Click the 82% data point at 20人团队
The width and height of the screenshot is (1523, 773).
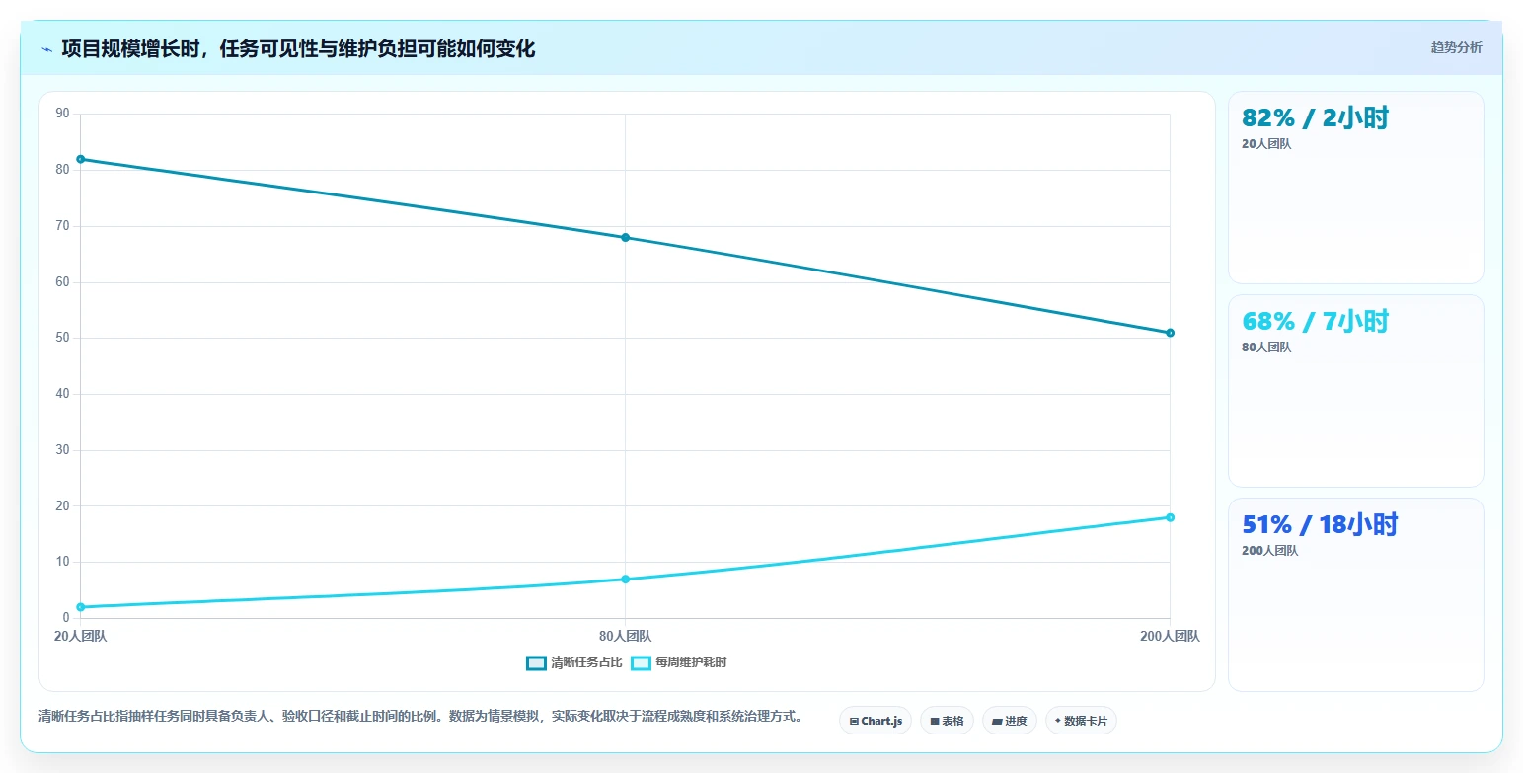[x=81, y=159]
